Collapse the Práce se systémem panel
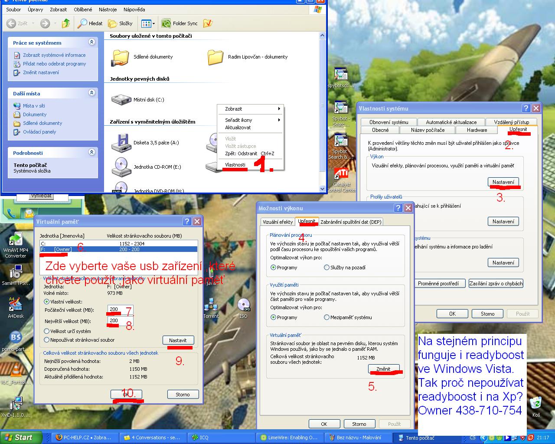 (x=91, y=42)
